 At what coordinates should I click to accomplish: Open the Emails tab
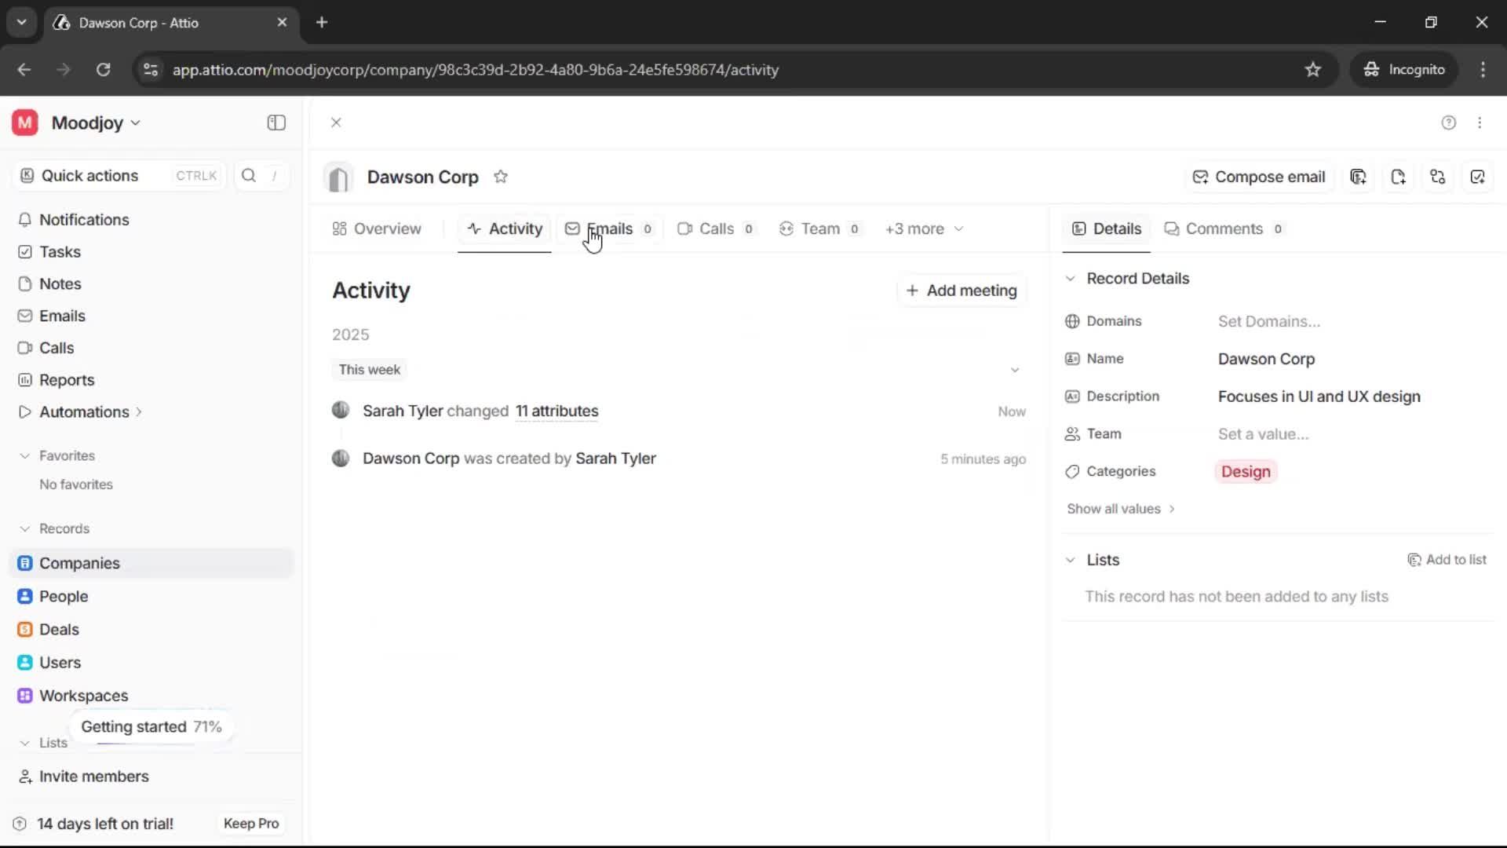610,228
